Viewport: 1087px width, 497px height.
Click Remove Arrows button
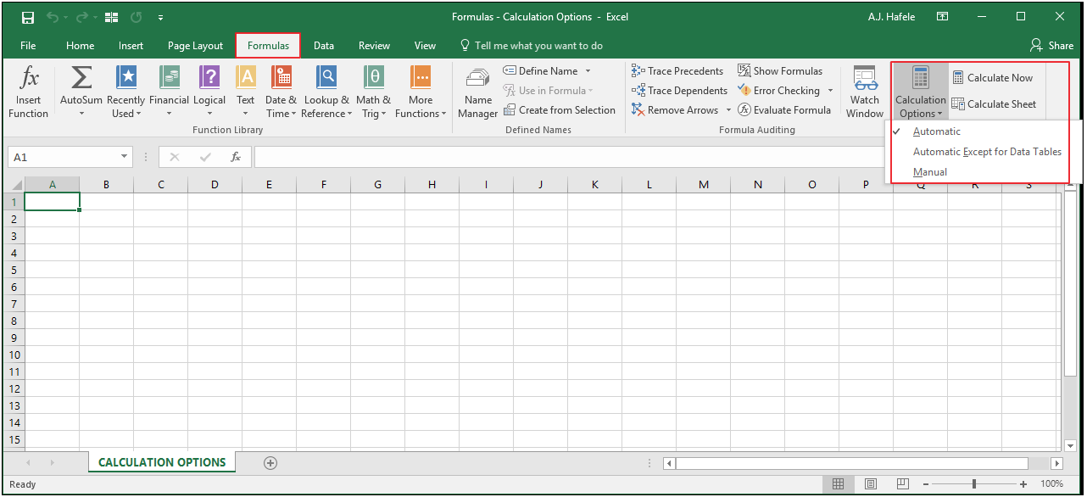675,110
